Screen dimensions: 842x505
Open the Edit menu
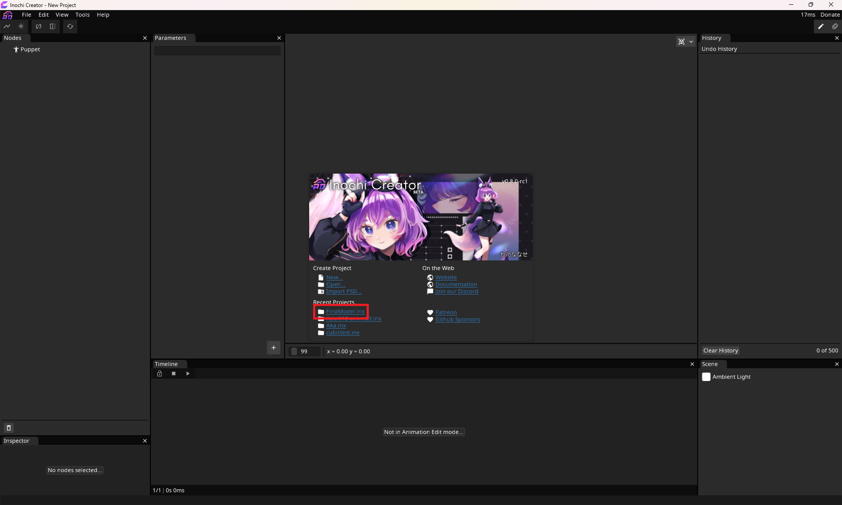tap(43, 15)
